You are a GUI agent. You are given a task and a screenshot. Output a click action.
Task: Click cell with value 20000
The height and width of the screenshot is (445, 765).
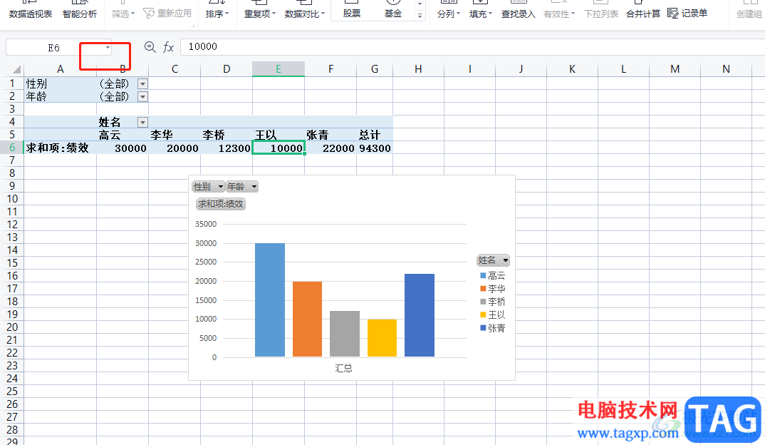[x=175, y=148]
